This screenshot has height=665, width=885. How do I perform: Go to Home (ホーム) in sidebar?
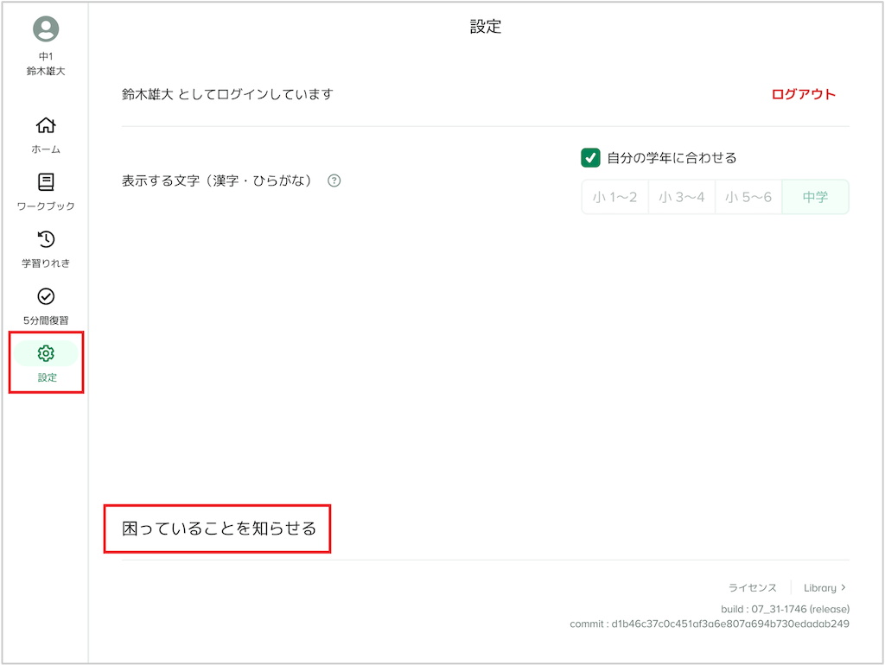pyautogui.click(x=46, y=136)
